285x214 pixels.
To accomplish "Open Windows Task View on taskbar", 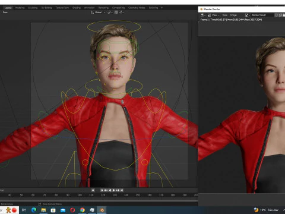I will point(24,210).
